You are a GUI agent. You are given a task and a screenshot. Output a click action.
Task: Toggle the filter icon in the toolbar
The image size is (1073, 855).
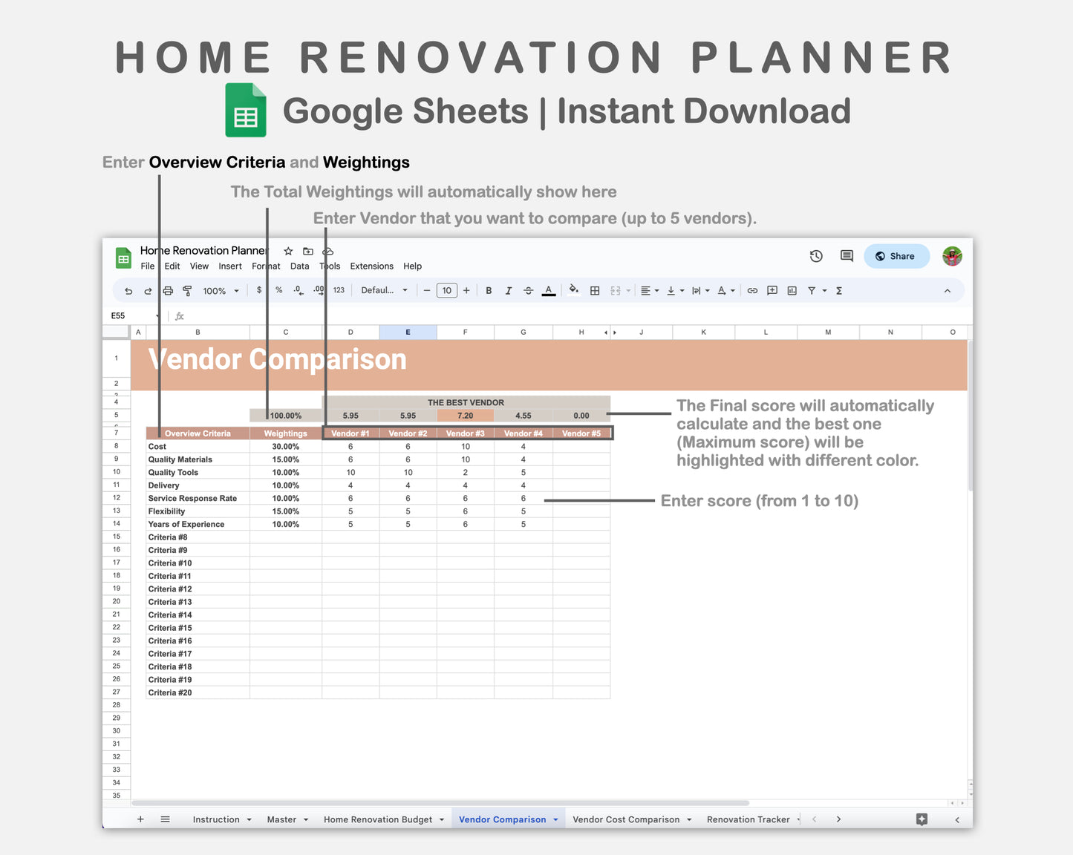click(811, 290)
